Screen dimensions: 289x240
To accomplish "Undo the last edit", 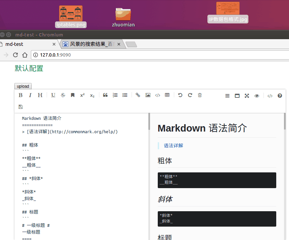I will pos(180,95).
